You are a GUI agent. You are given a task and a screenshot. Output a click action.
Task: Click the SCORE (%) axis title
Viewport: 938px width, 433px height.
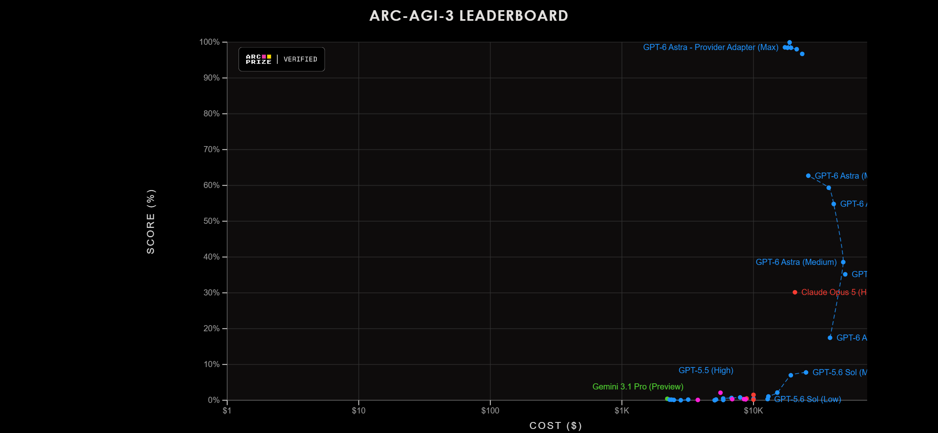point(151,221)
